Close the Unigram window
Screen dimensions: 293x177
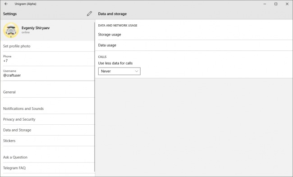[x=287, y=4]
